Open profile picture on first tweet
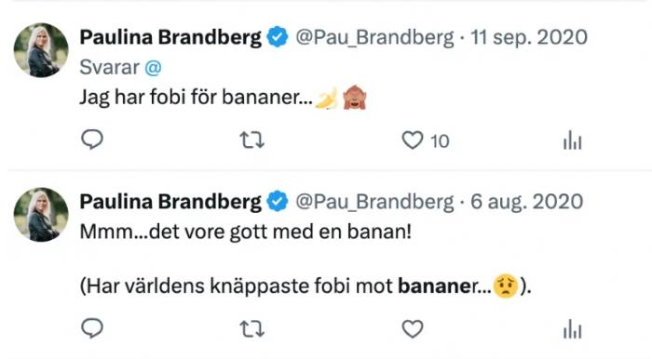The height and width of the screenshot is (359, 652). click(x=41, y=50)
